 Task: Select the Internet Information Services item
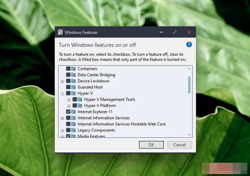[104, 118]
